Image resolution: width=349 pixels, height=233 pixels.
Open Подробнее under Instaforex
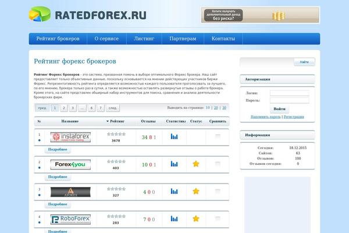pyautogui.click(x=58, y=149)
